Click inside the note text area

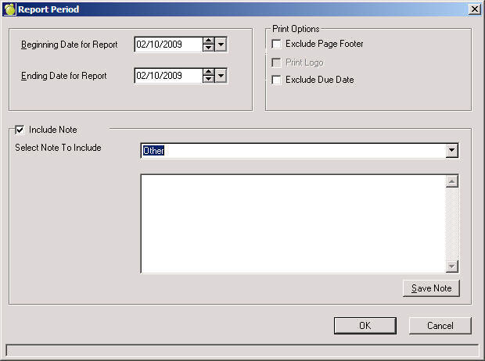291,223
